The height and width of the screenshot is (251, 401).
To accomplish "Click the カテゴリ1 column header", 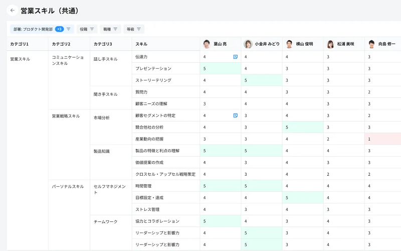I will [20, 44].
